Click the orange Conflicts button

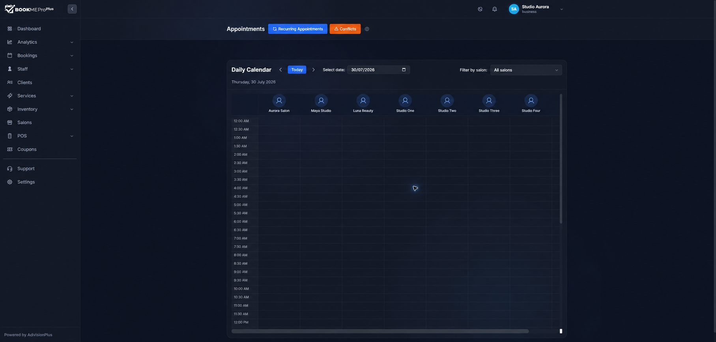click(x=345, y=29)
